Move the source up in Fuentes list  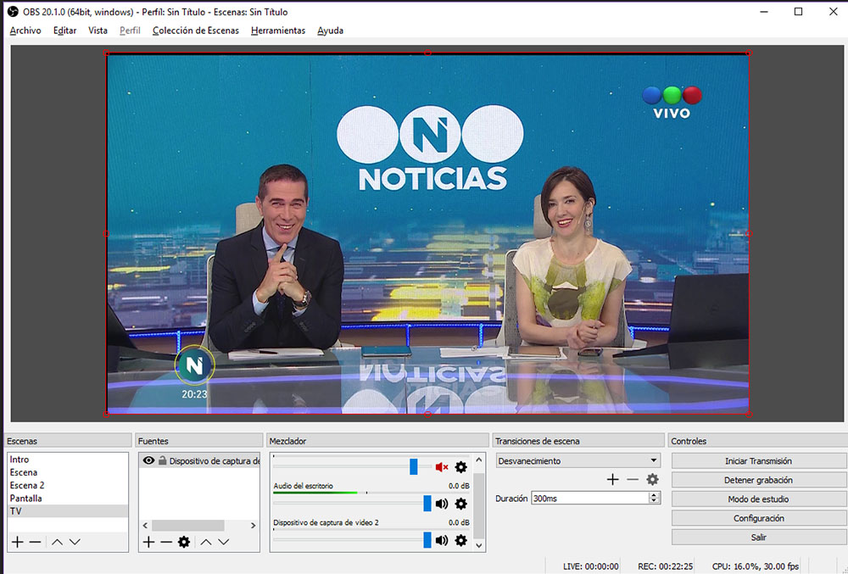(206, 542)
